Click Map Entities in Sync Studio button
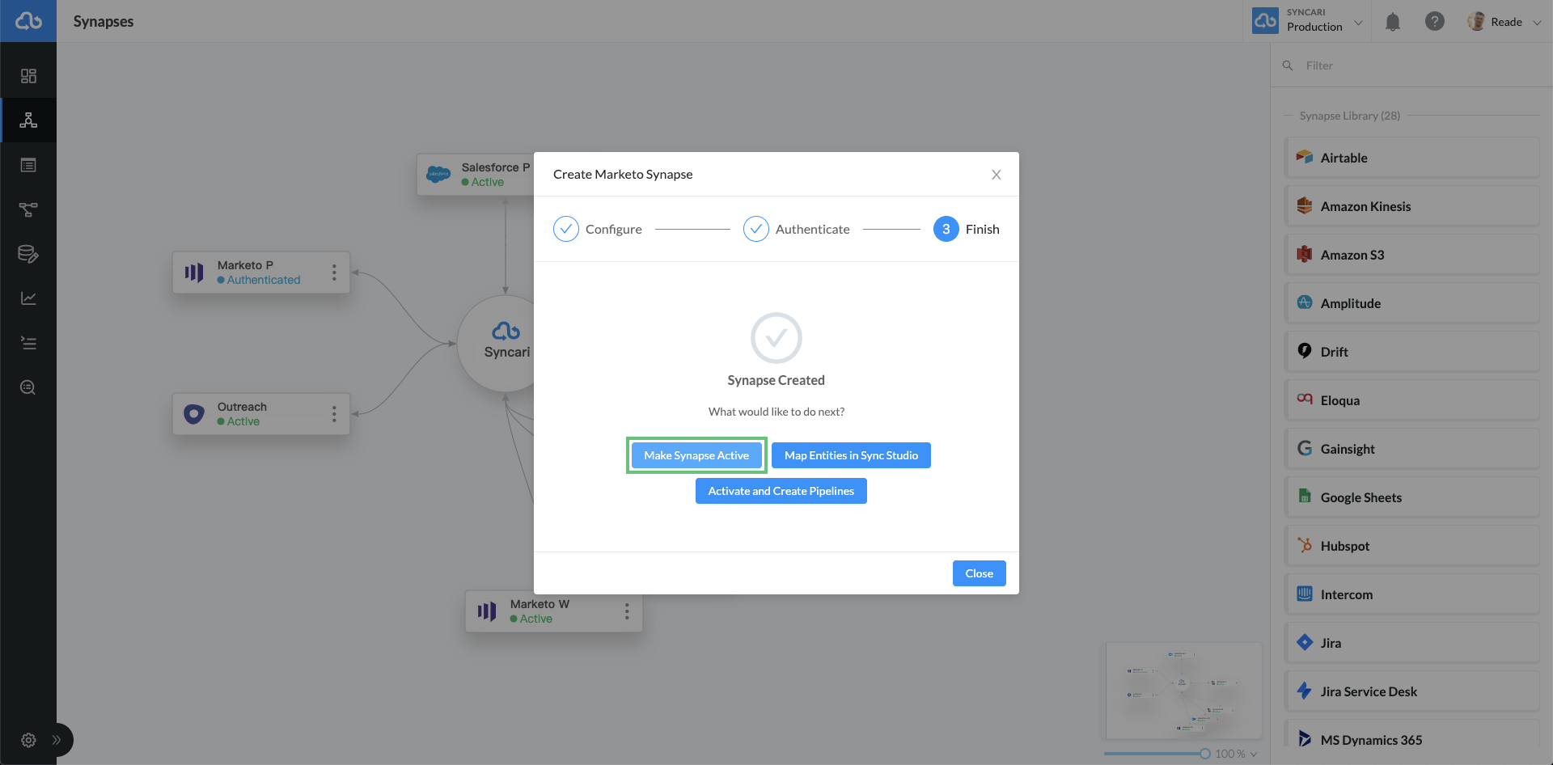 [851, 455]
